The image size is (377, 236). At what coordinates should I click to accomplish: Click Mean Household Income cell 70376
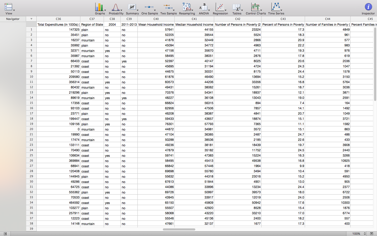(156, 93)
